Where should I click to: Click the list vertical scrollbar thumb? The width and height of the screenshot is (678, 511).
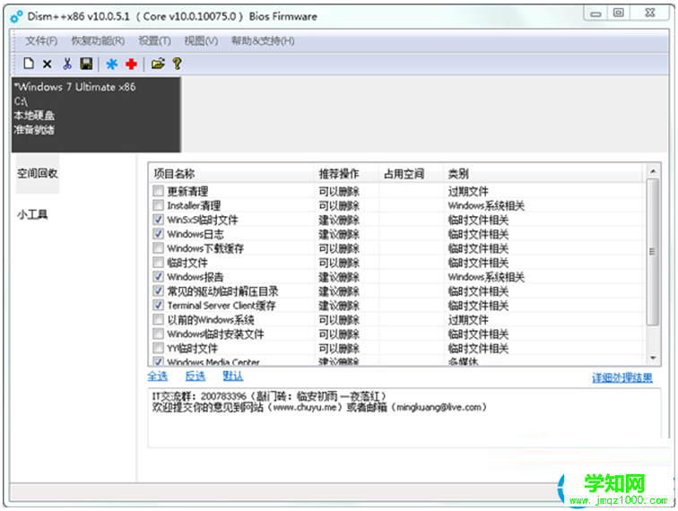(x=653, y=252)
